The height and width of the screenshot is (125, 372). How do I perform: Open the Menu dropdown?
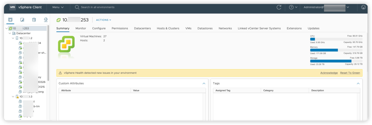point(58,7)
